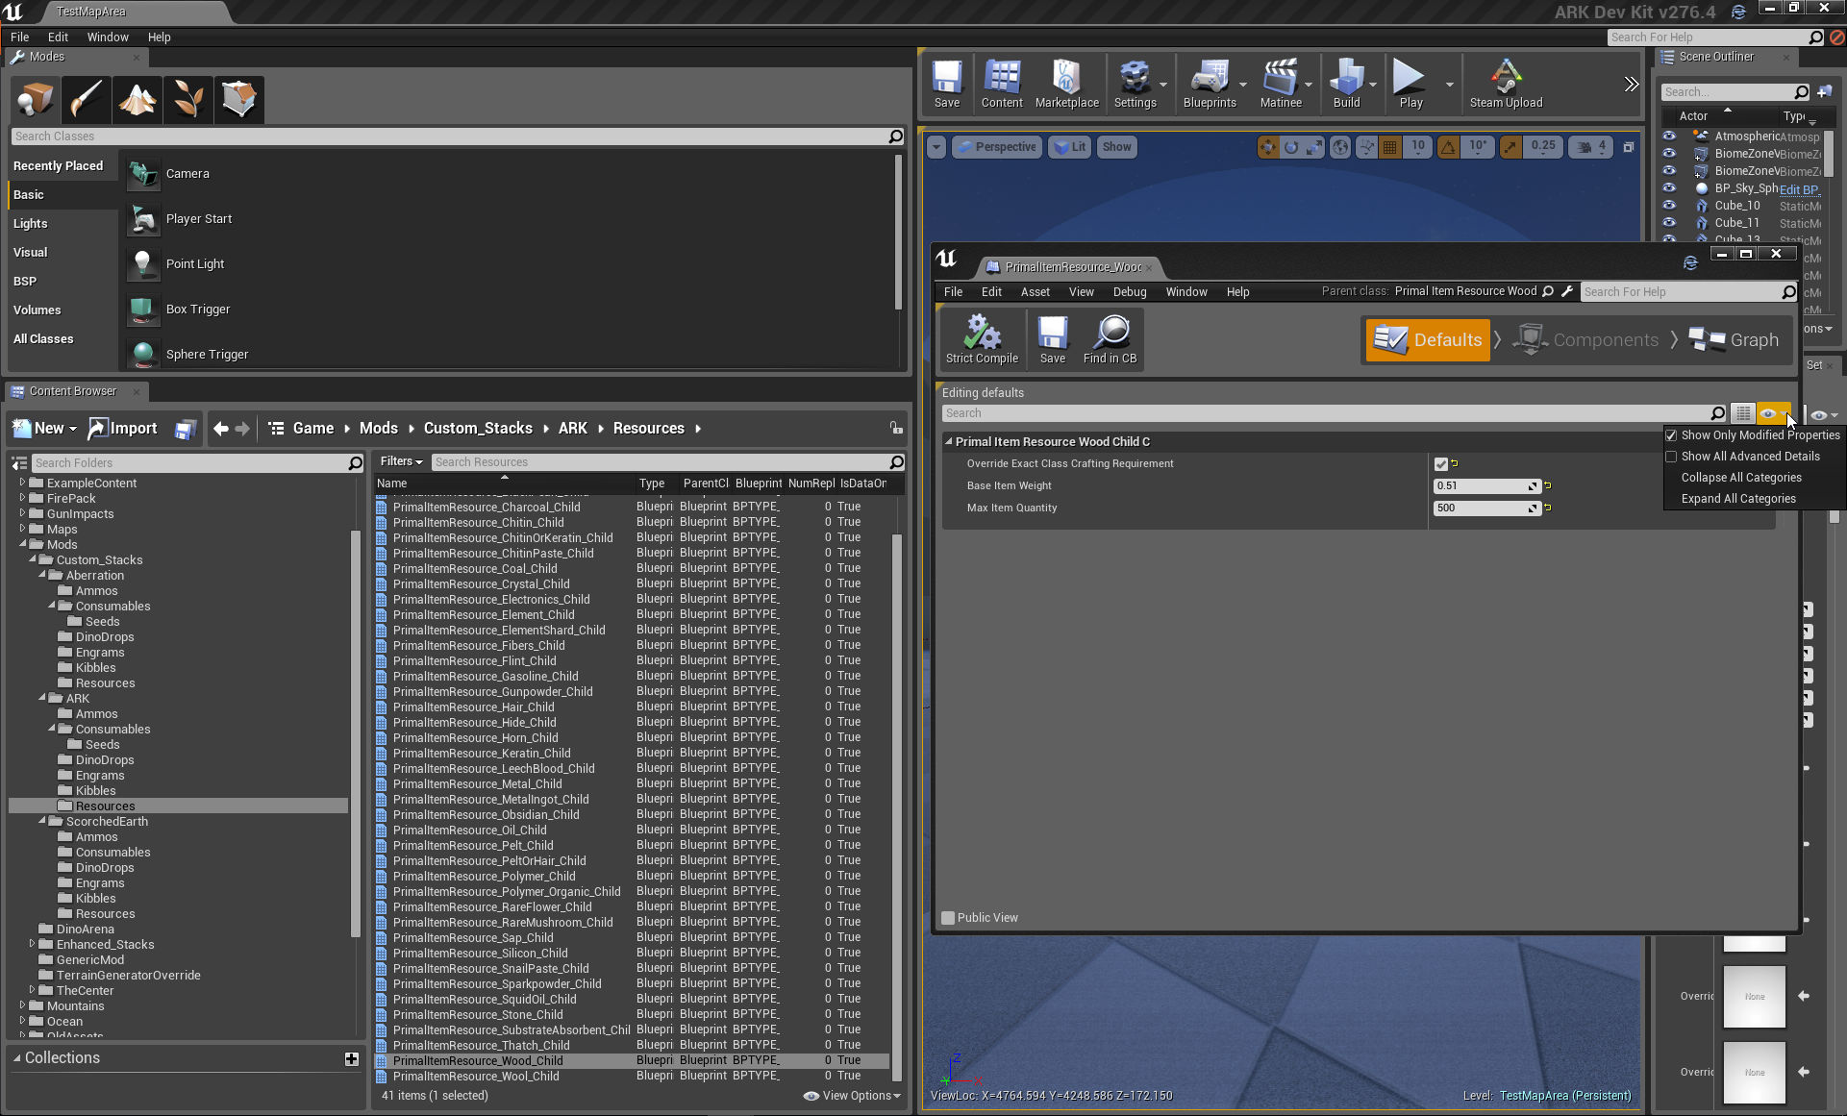Toggle Show Only Modified Properties checkbox

coord(1671,435)
